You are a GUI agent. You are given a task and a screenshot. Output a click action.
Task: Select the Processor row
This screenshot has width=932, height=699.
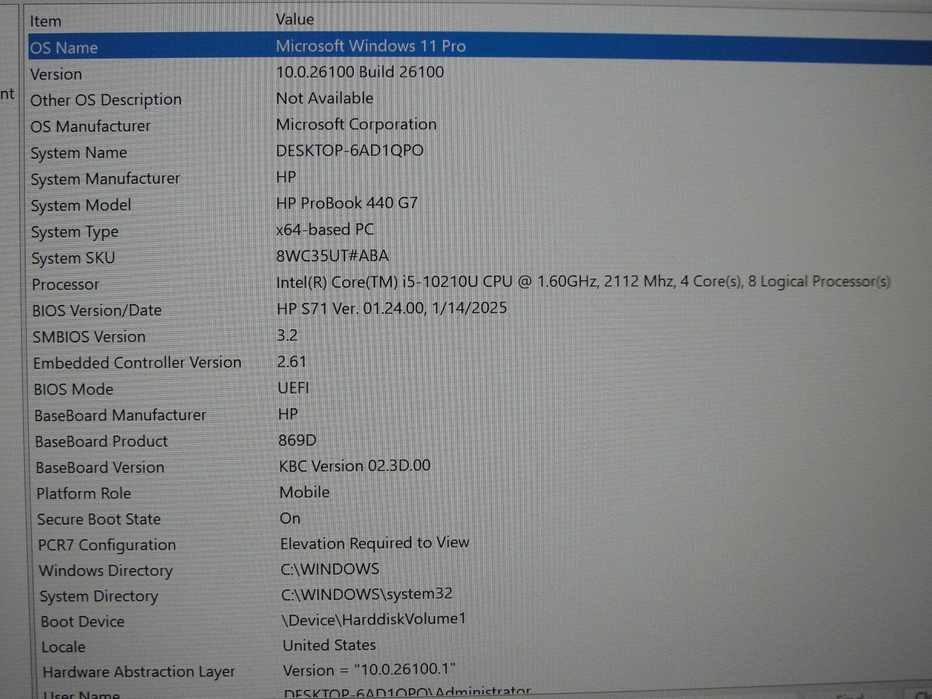66,285
